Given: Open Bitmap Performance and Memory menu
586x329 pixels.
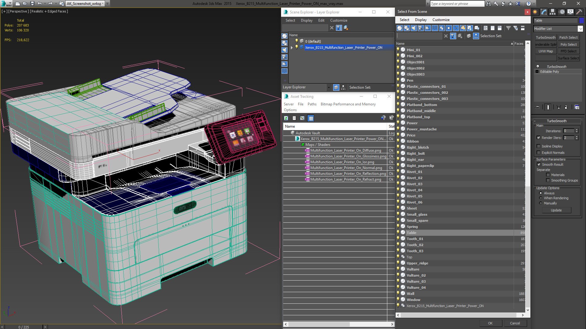Looking at the screenshot, I should [x=348, y=104].
